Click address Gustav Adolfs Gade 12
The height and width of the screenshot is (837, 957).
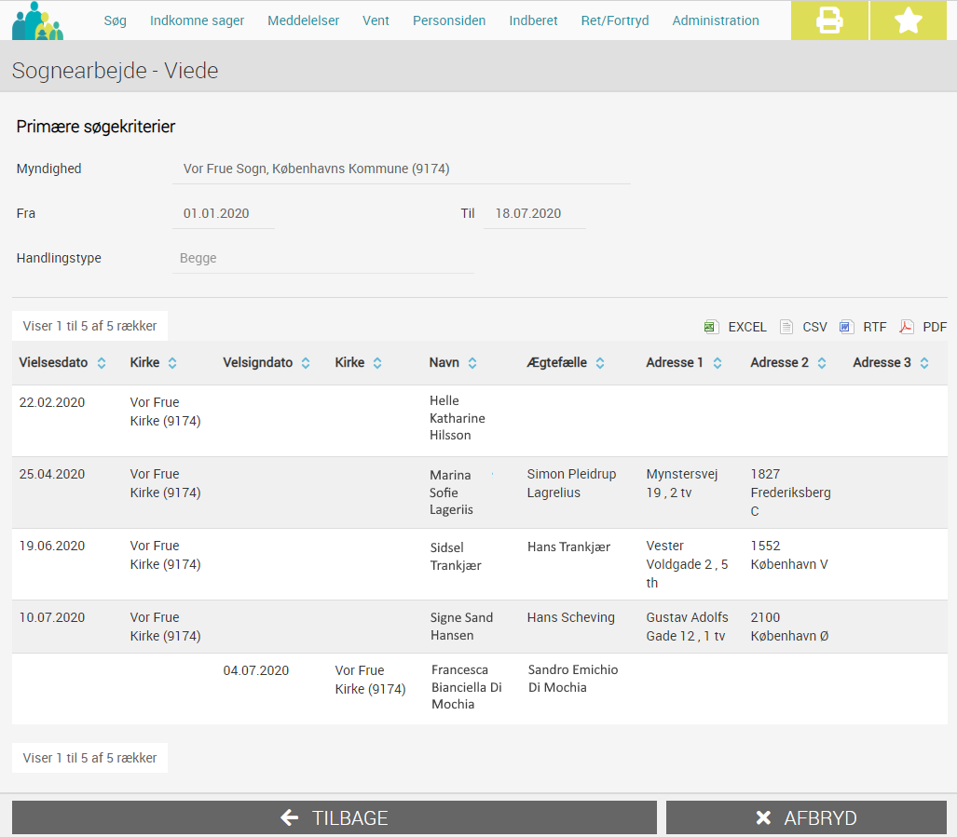coord(688,627)
